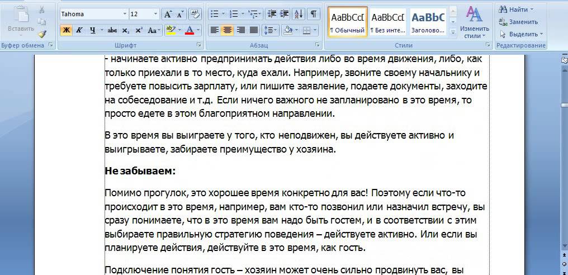Click the Superscript x² icon
Screen dimensions: 568x275
pyautogui.click(x=139, y=30)
